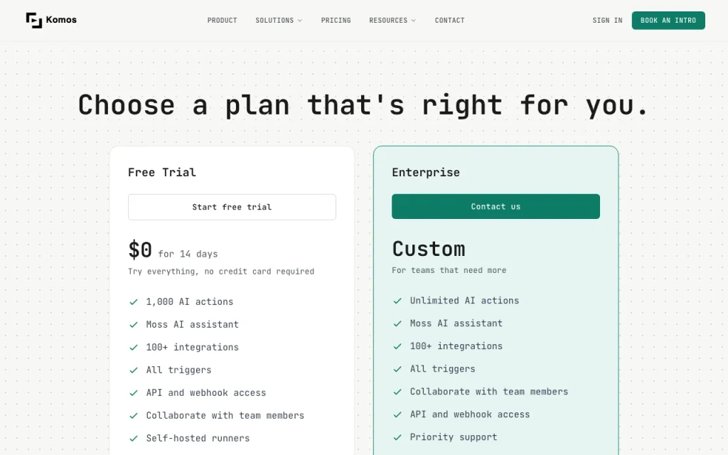Image resolution: width=728 pixels, height=455 pixels.
Task: Click the Sign In link
Action: (x=607, y=21)
